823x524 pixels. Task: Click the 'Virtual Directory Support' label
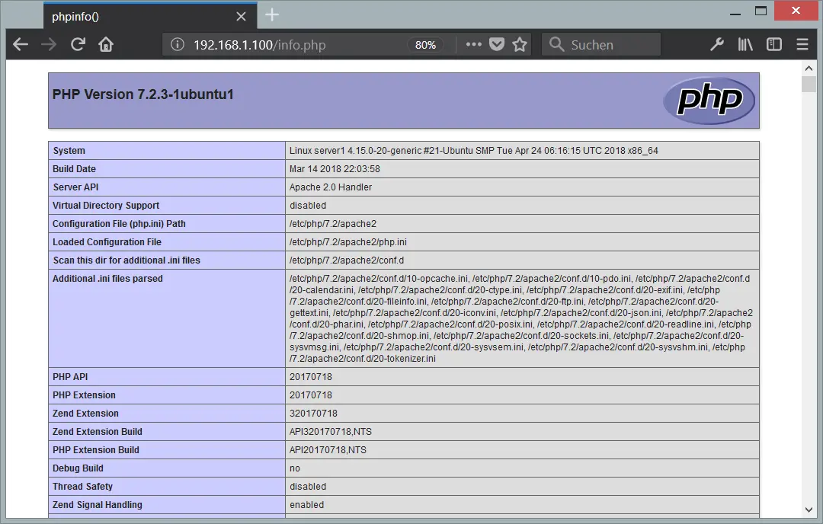coord(105,206)
